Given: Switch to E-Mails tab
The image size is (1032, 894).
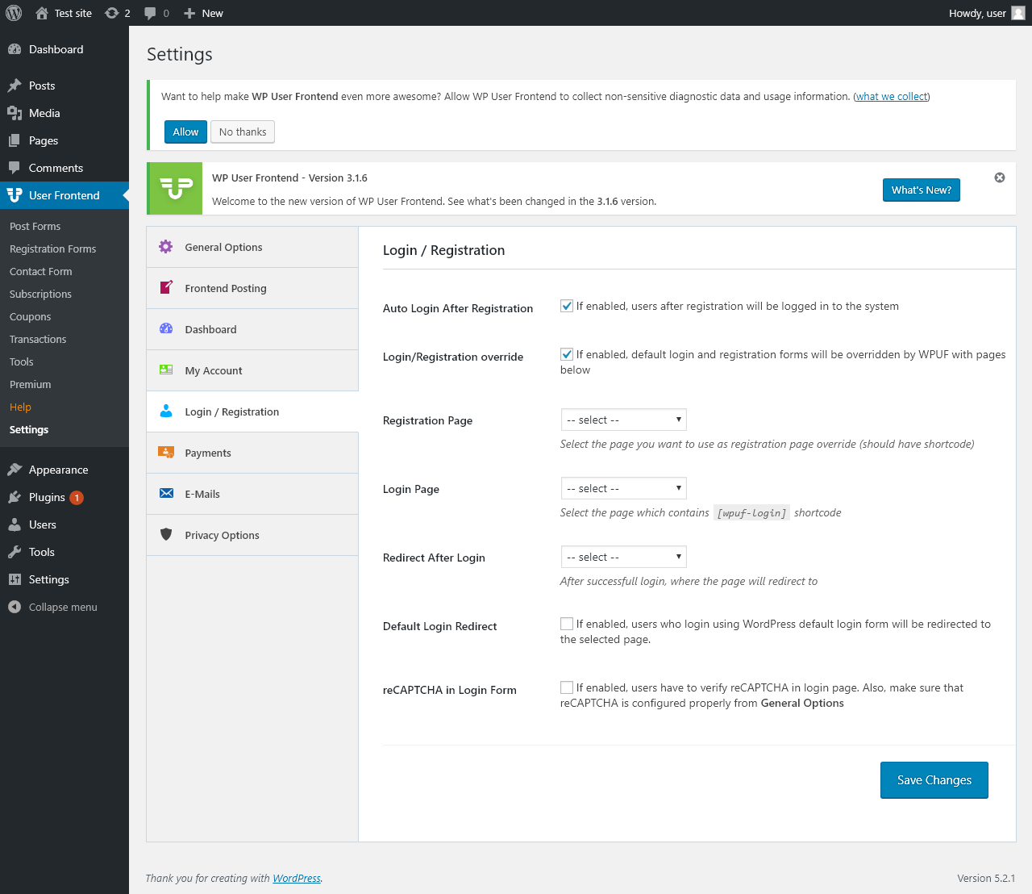Looking at the screenshot, I should (x=252, y=494).
